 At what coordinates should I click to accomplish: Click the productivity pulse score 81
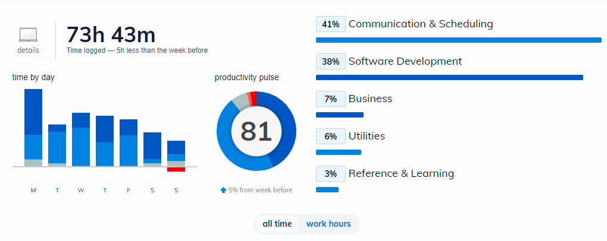pyautogui.click(x=256, y=131)
